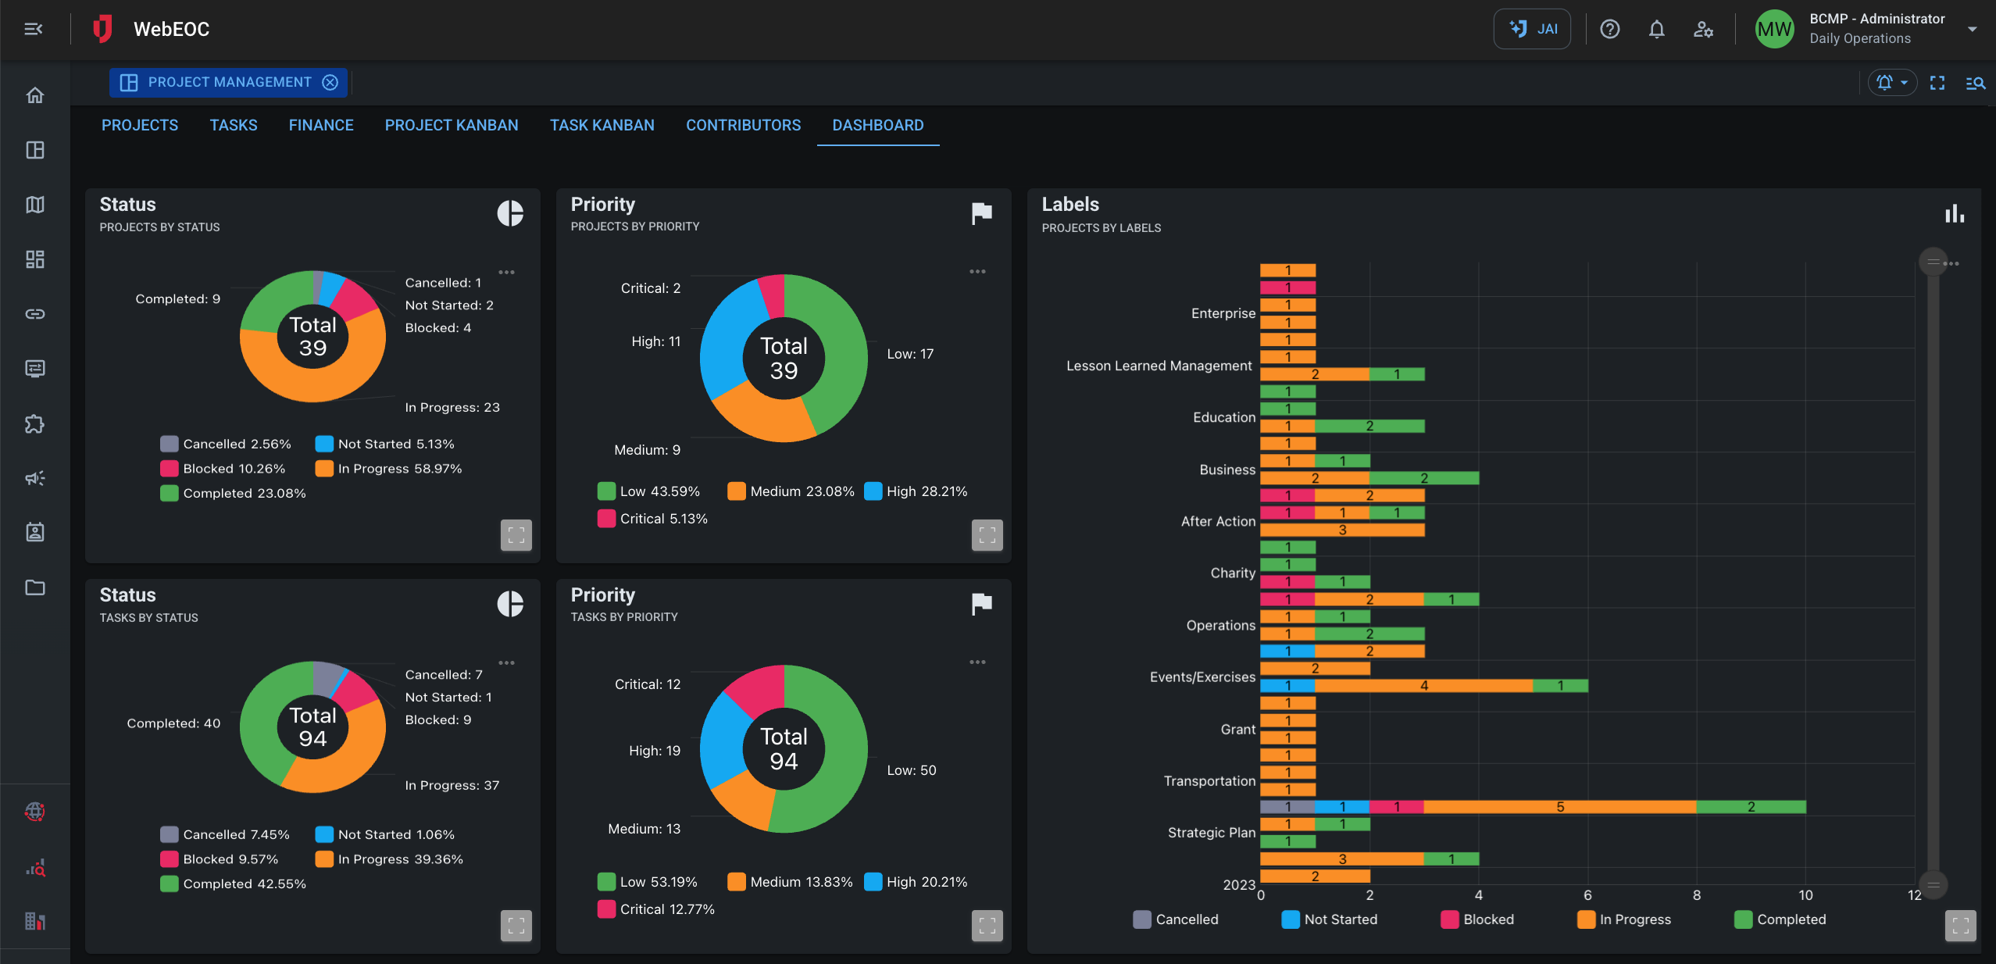Click the Help question mark icon
The image size is (1996, 964).
pyautogui.click(x=1609, y=29)
